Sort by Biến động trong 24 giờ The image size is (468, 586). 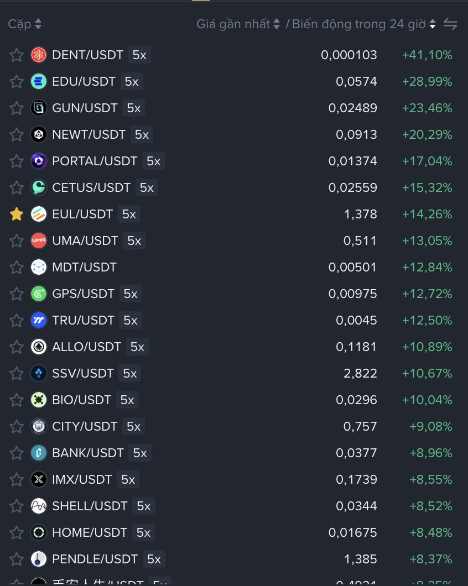tap(363, 24)
